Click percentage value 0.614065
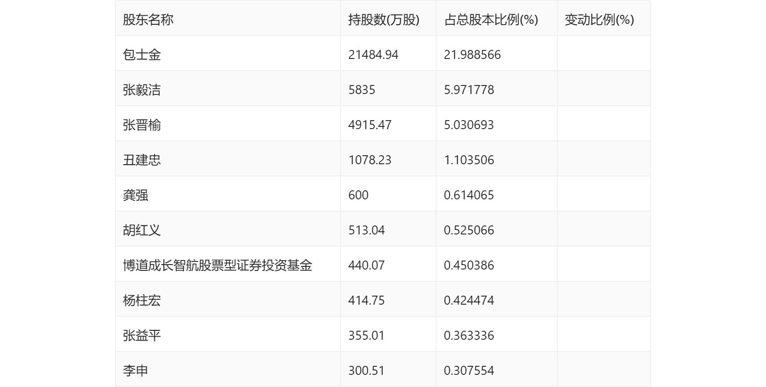Image resolution: width=766 pixels, height=387 pixels. (x=469, y=195)
